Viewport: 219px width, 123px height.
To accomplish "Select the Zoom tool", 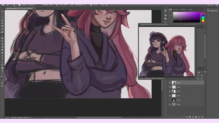I will pyautogui.click(x=2, y=71).
